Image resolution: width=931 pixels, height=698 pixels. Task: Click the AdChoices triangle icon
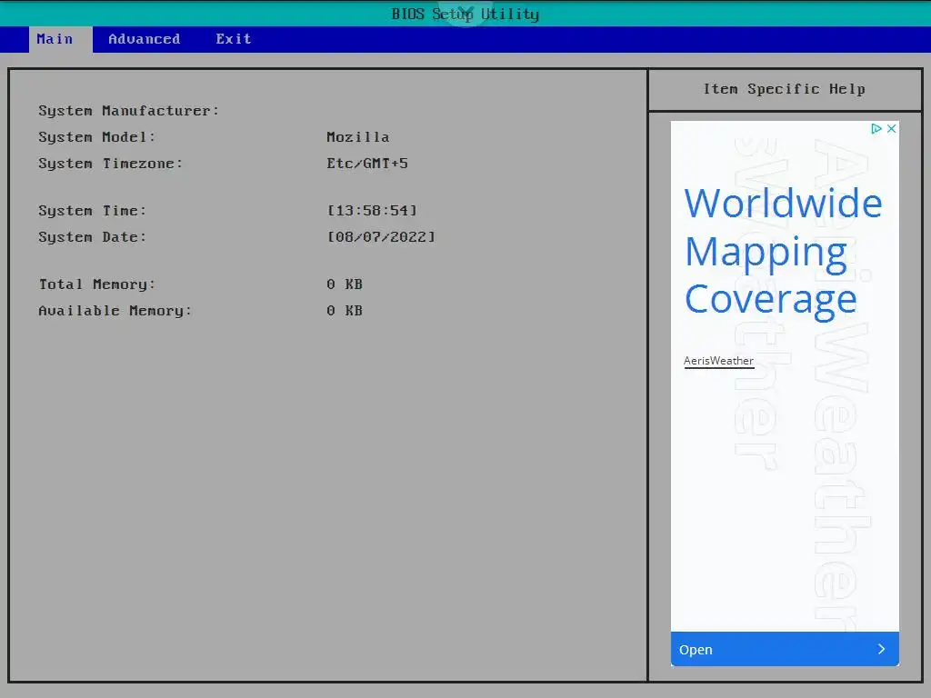point(876,129)
